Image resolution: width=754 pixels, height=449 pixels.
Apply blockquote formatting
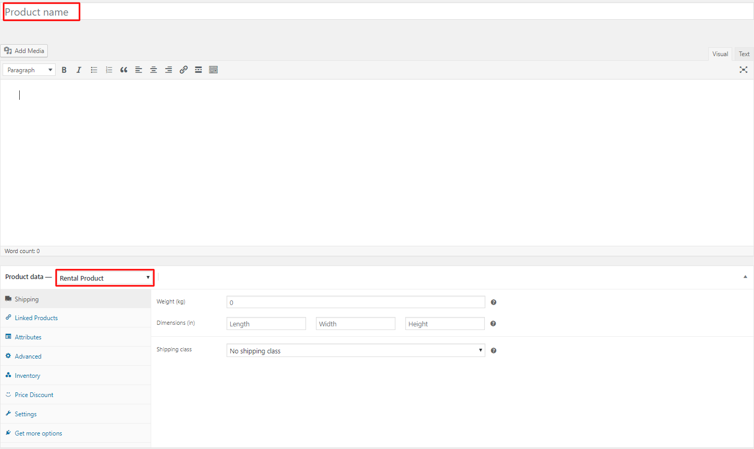(x=124, y=70)
